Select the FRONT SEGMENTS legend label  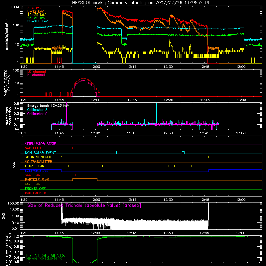coord(46,255)
